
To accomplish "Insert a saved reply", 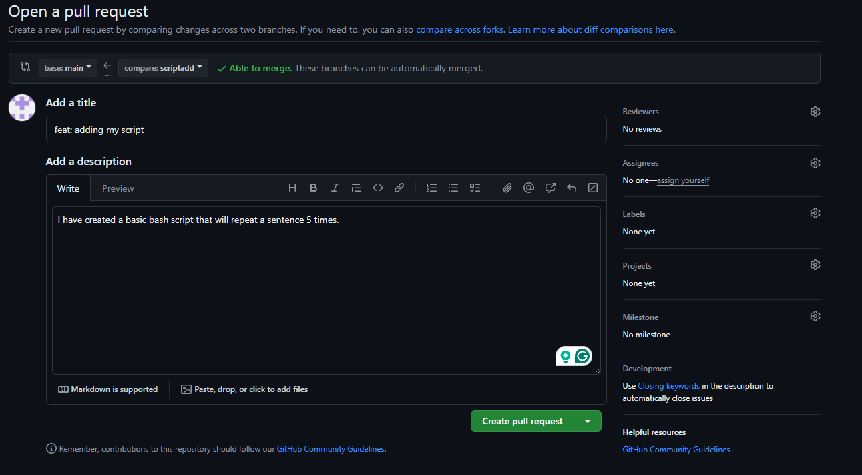I will [572, 188].
